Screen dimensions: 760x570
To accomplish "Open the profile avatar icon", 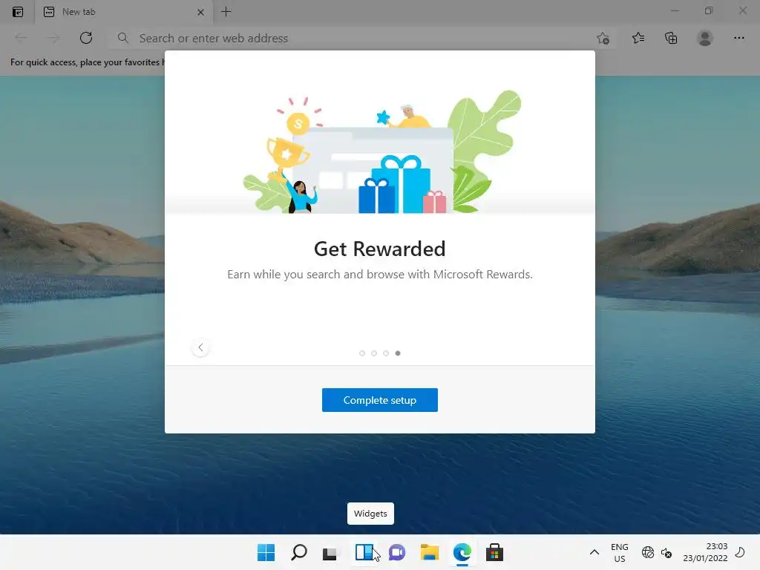I will pyautogui.click(x=705, y=38).
